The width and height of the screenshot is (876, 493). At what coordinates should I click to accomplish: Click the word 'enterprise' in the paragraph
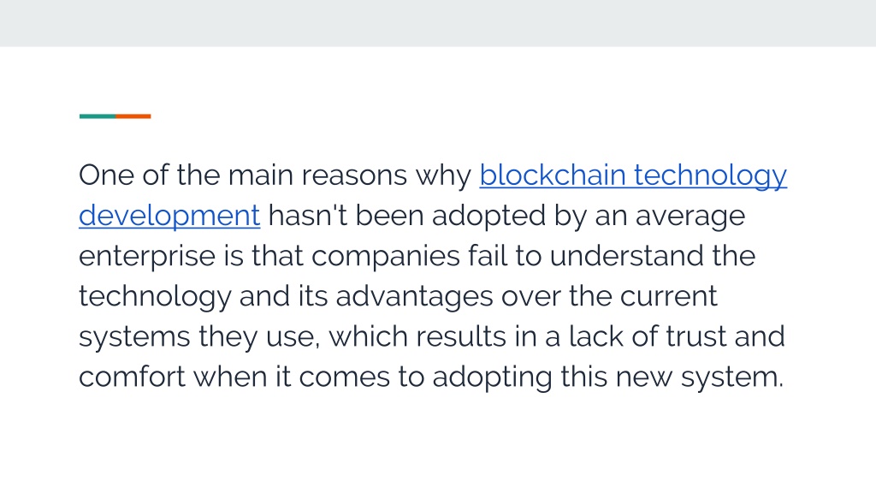tap(147, 257)
